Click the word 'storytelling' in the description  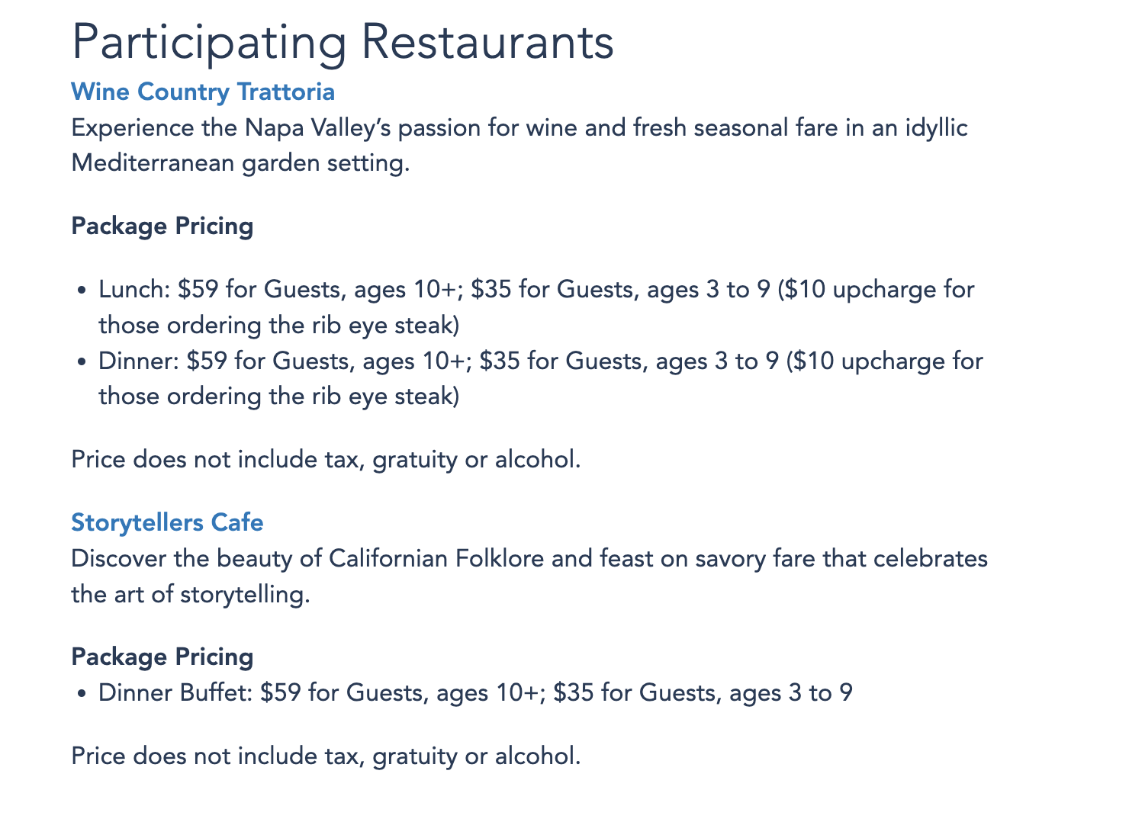244,594
